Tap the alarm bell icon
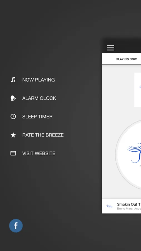 [x=13, y=98]
